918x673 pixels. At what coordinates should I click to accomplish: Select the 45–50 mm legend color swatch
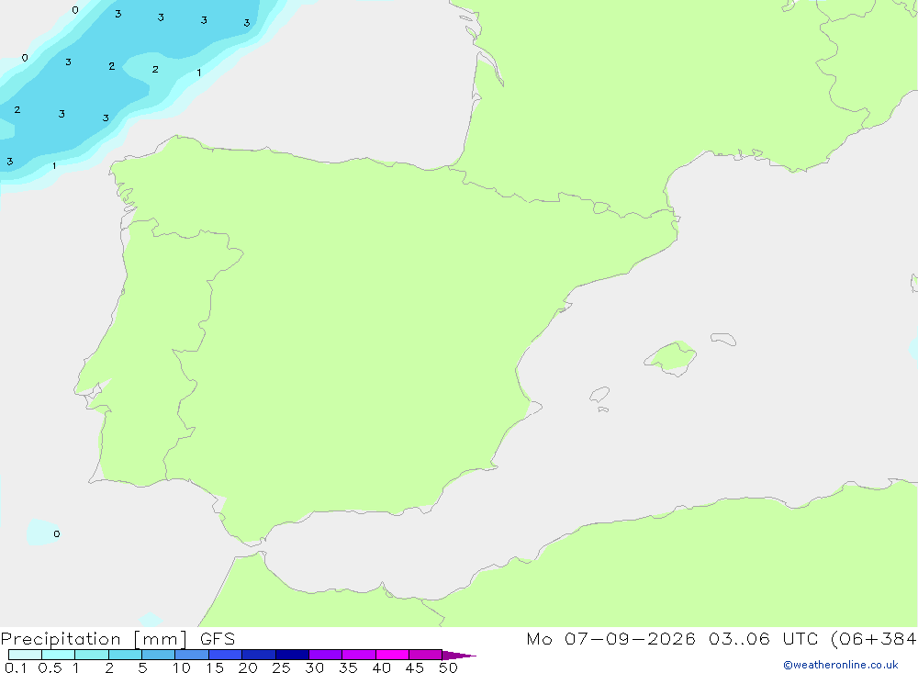pos(426,655)
